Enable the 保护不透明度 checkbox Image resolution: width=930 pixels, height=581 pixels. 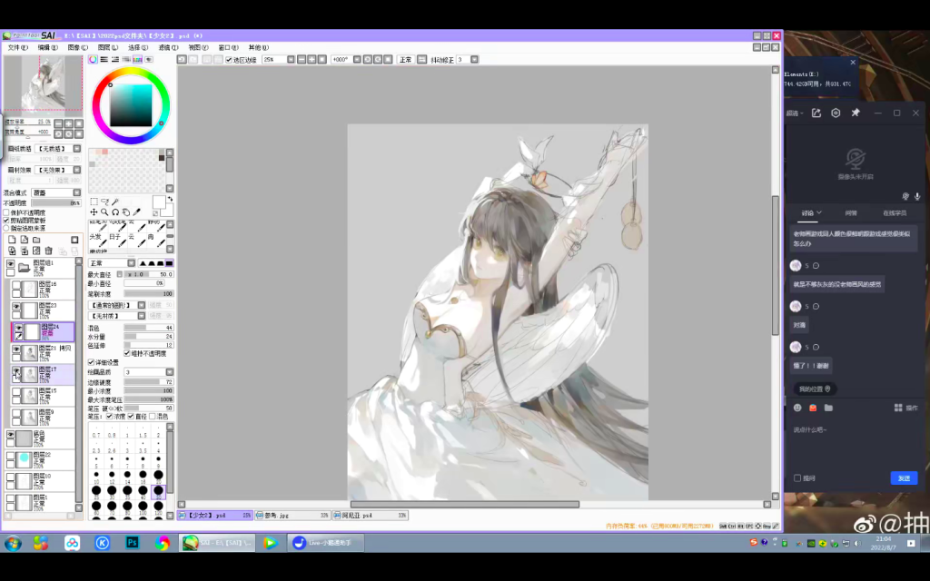6,212
